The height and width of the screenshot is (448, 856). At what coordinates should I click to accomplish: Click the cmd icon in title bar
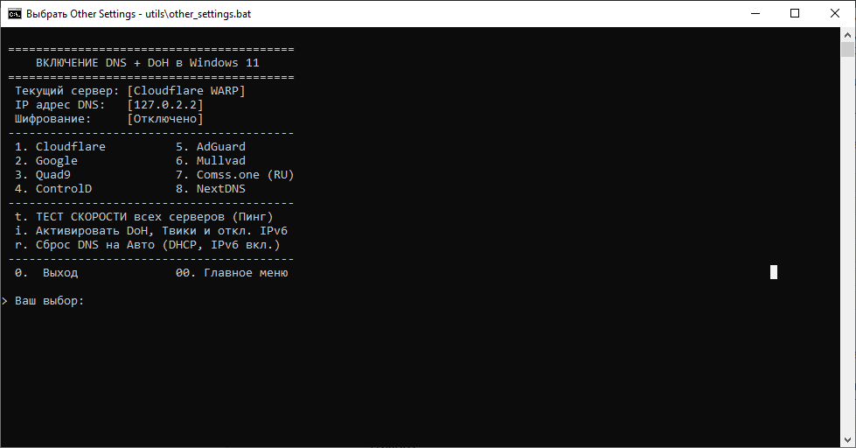(15, 14)
